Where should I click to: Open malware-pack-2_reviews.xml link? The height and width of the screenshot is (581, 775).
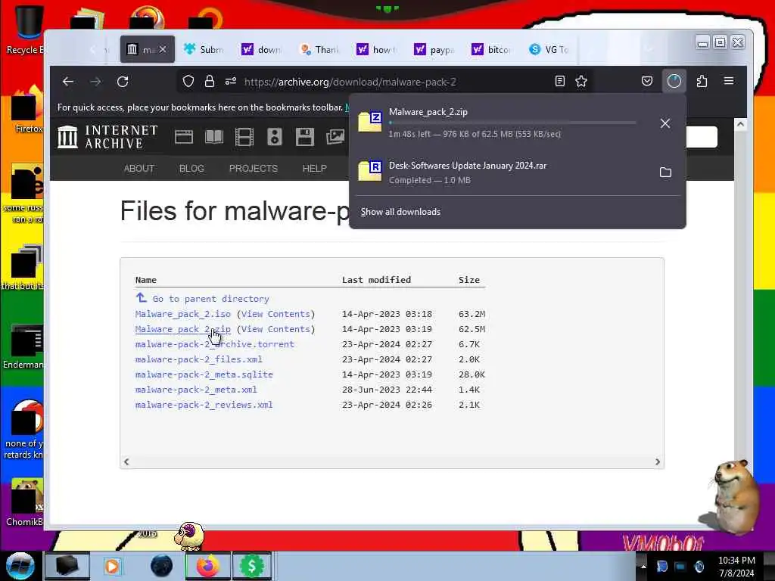click(204, 405)
